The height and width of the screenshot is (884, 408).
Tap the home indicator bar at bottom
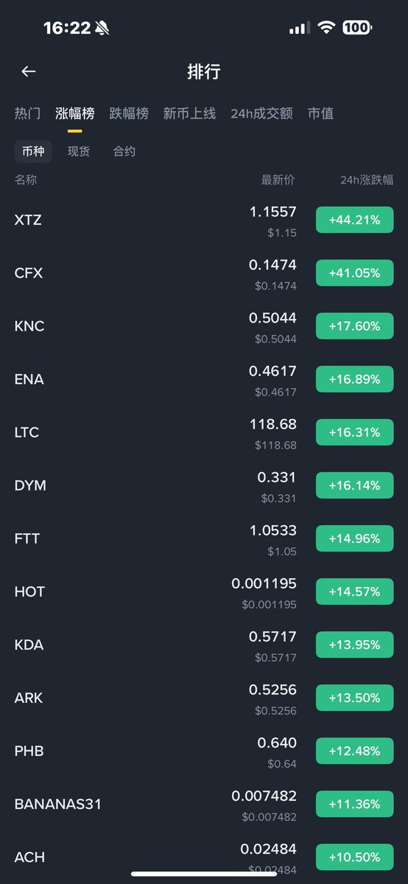click(204, 874)
